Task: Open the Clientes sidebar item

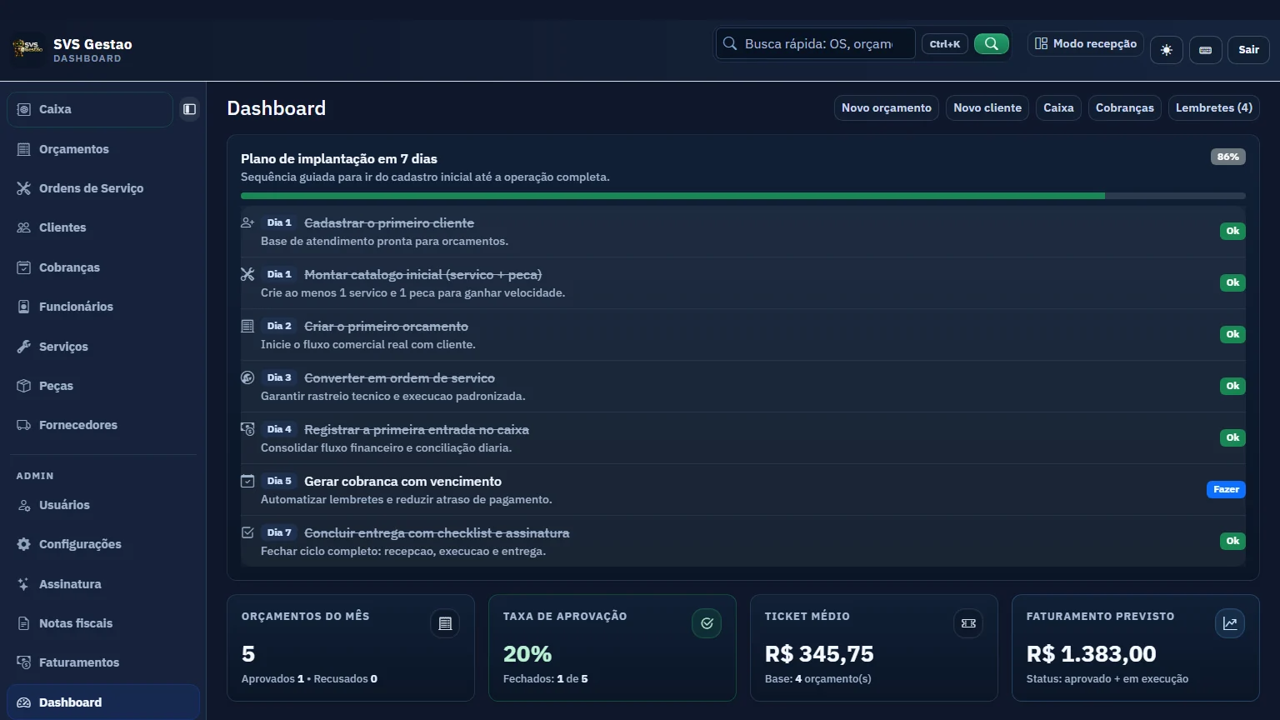Action: pyautogui.click(x=103, y=227)
